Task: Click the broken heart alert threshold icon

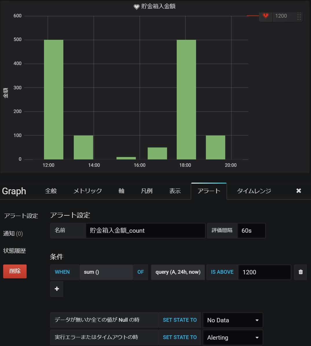Action: pyautogui.click(x=266, y=16)
